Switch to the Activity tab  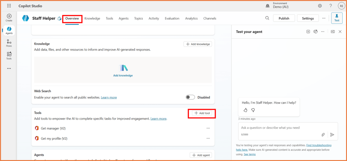point(154,19)
